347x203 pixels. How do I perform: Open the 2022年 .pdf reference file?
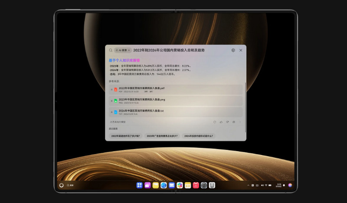coord(176,90)
